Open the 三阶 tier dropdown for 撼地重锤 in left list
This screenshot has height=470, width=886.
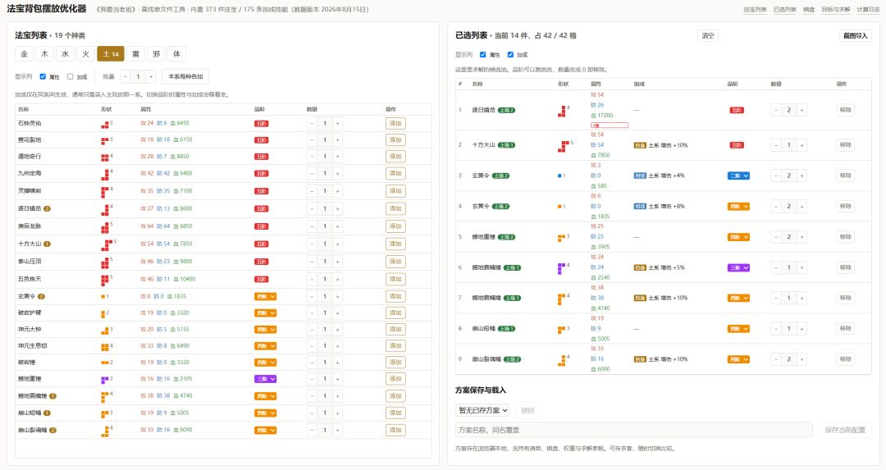pyautogui.click(x=265, y=379)
